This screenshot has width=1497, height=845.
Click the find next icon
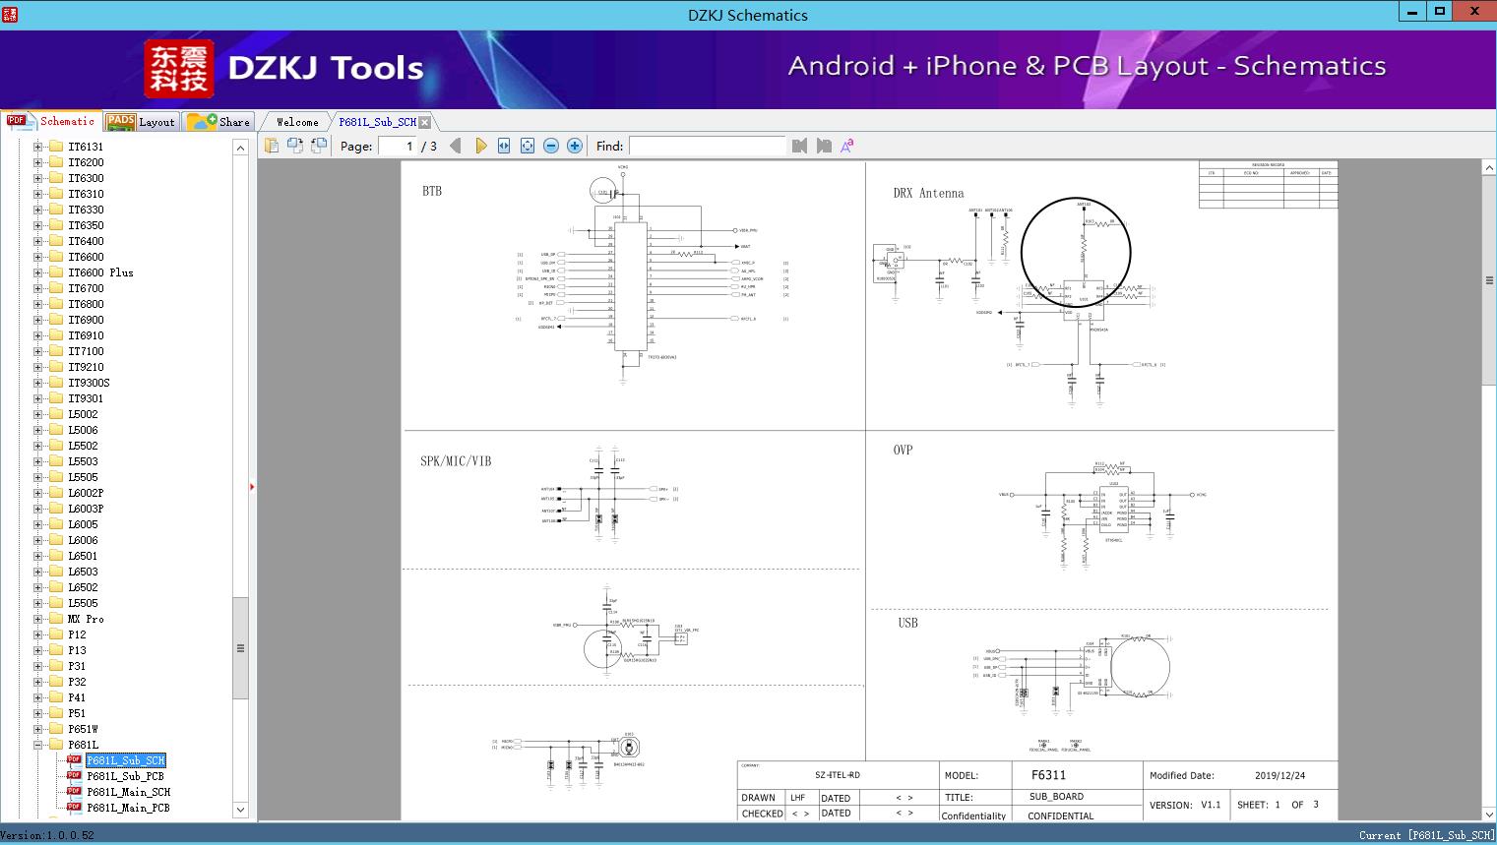pyautogui.click(x=824, y=146)
